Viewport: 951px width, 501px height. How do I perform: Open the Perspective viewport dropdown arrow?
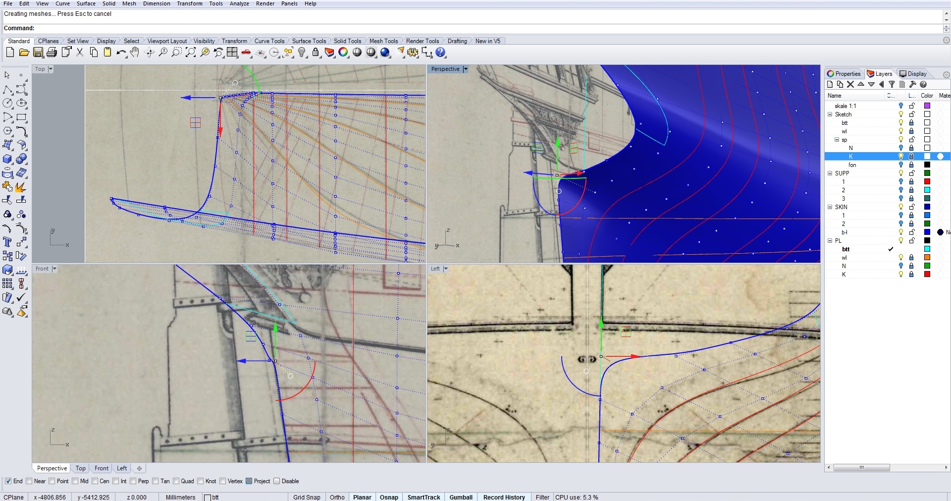[465, 69]
